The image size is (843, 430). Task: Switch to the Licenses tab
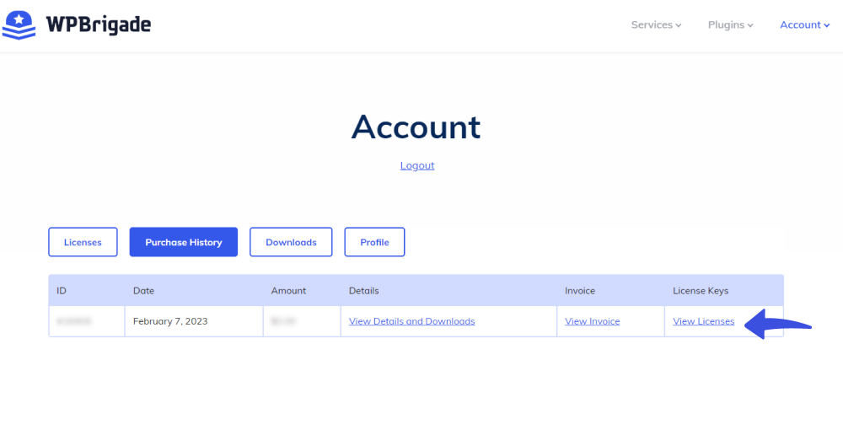[83, 242]
